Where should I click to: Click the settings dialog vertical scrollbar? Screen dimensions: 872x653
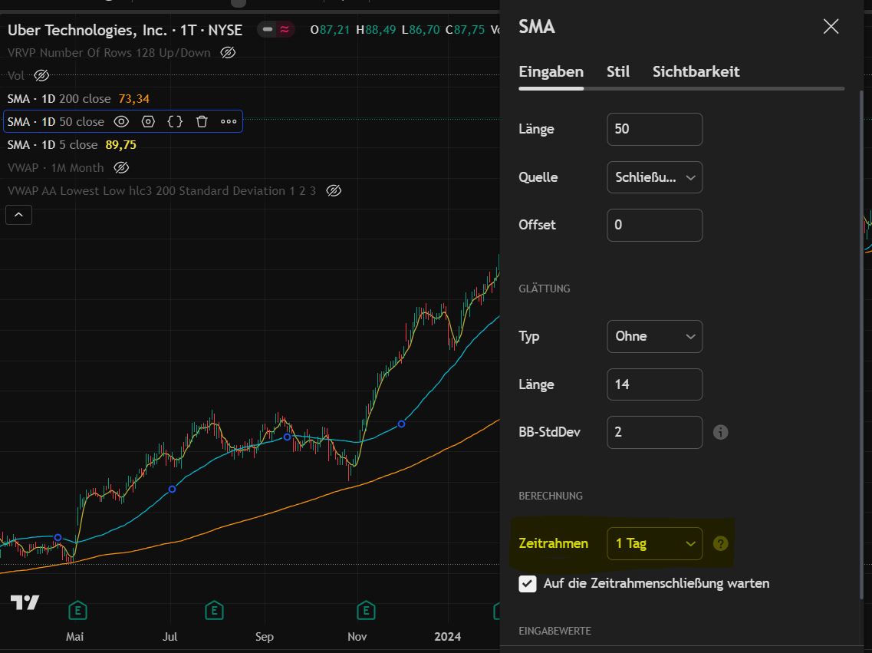coord(861,345)
